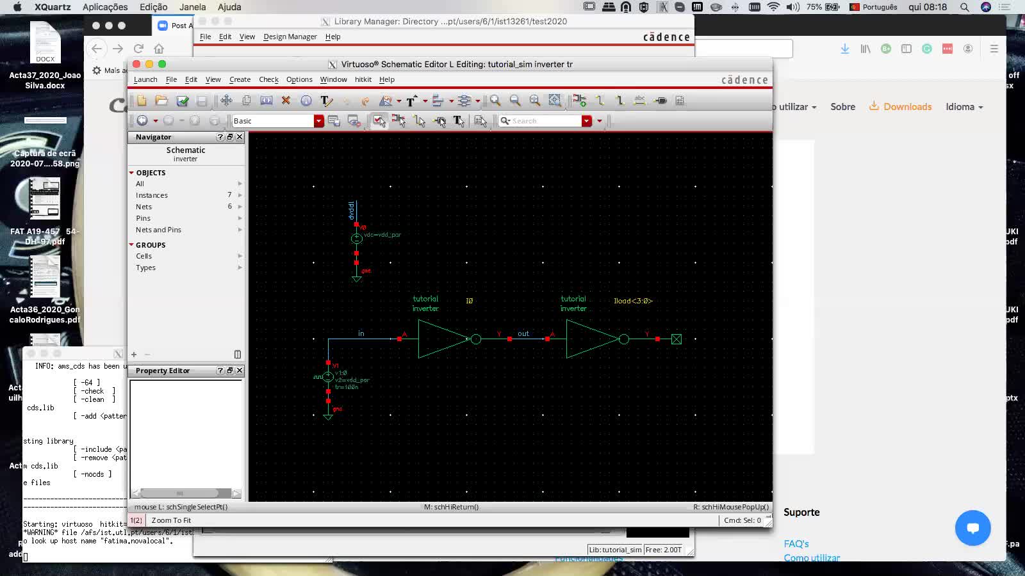
Task: Expand the Nets row arrow in Navigator
Action: click(240, 207)
